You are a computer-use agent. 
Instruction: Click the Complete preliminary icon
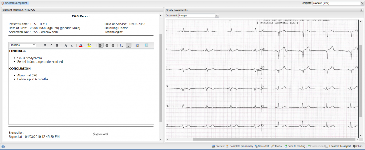pyautogui.click(x=227, y=146)
